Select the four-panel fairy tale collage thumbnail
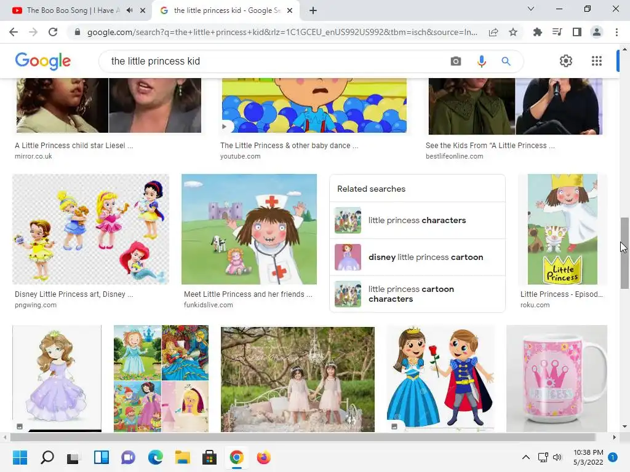The image size is (630, 472). click(161, 379)
